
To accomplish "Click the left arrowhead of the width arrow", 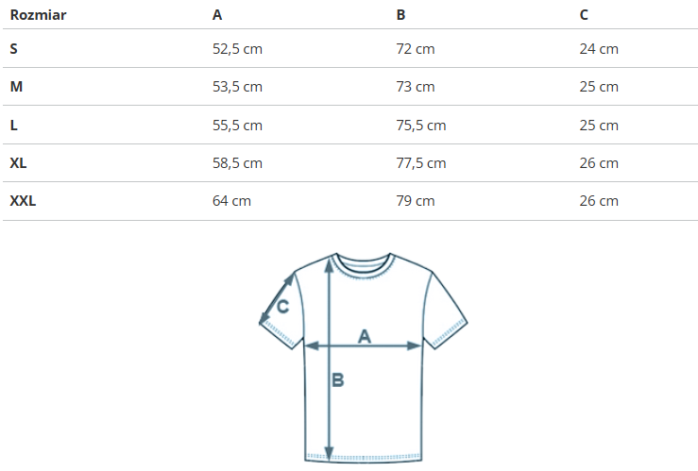I will 310,346.
